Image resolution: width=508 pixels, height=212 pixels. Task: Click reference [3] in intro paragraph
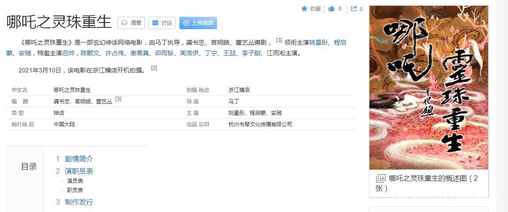click(279, 40)
